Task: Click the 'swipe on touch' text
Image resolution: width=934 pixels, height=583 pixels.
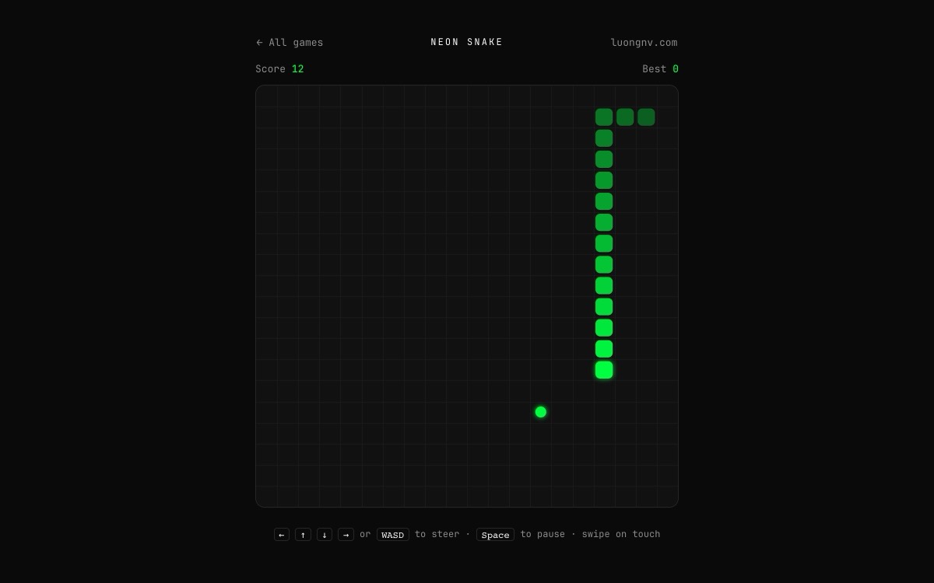Action: click(621, 534)
